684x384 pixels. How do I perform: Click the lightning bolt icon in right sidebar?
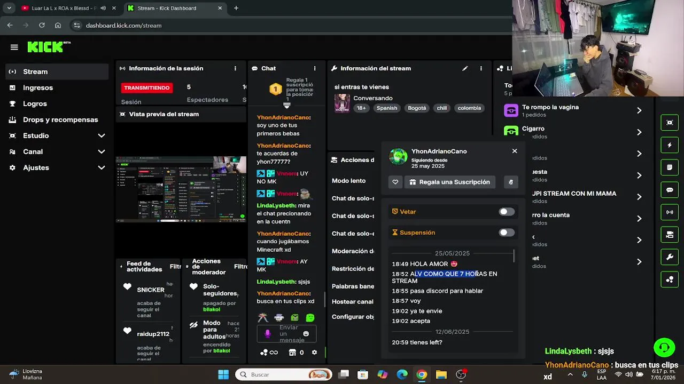[x=670, y=145]
